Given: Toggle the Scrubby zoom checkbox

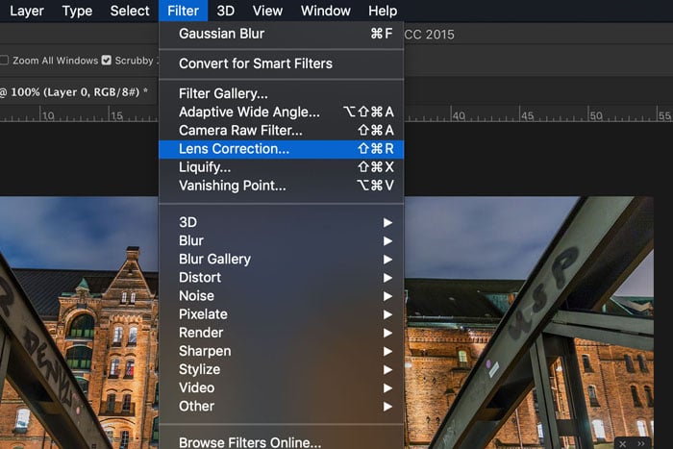Looking at the screenshot, I should [107, 61].
